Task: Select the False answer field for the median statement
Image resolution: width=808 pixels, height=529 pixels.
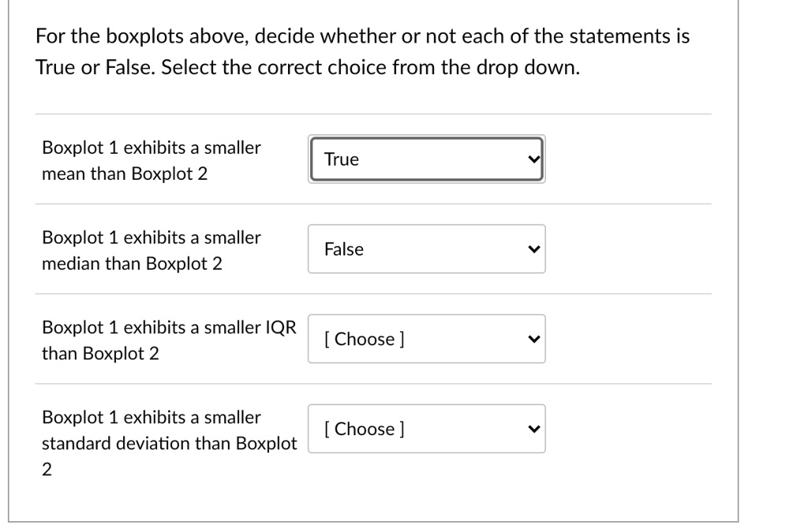Action: point(428,248)
